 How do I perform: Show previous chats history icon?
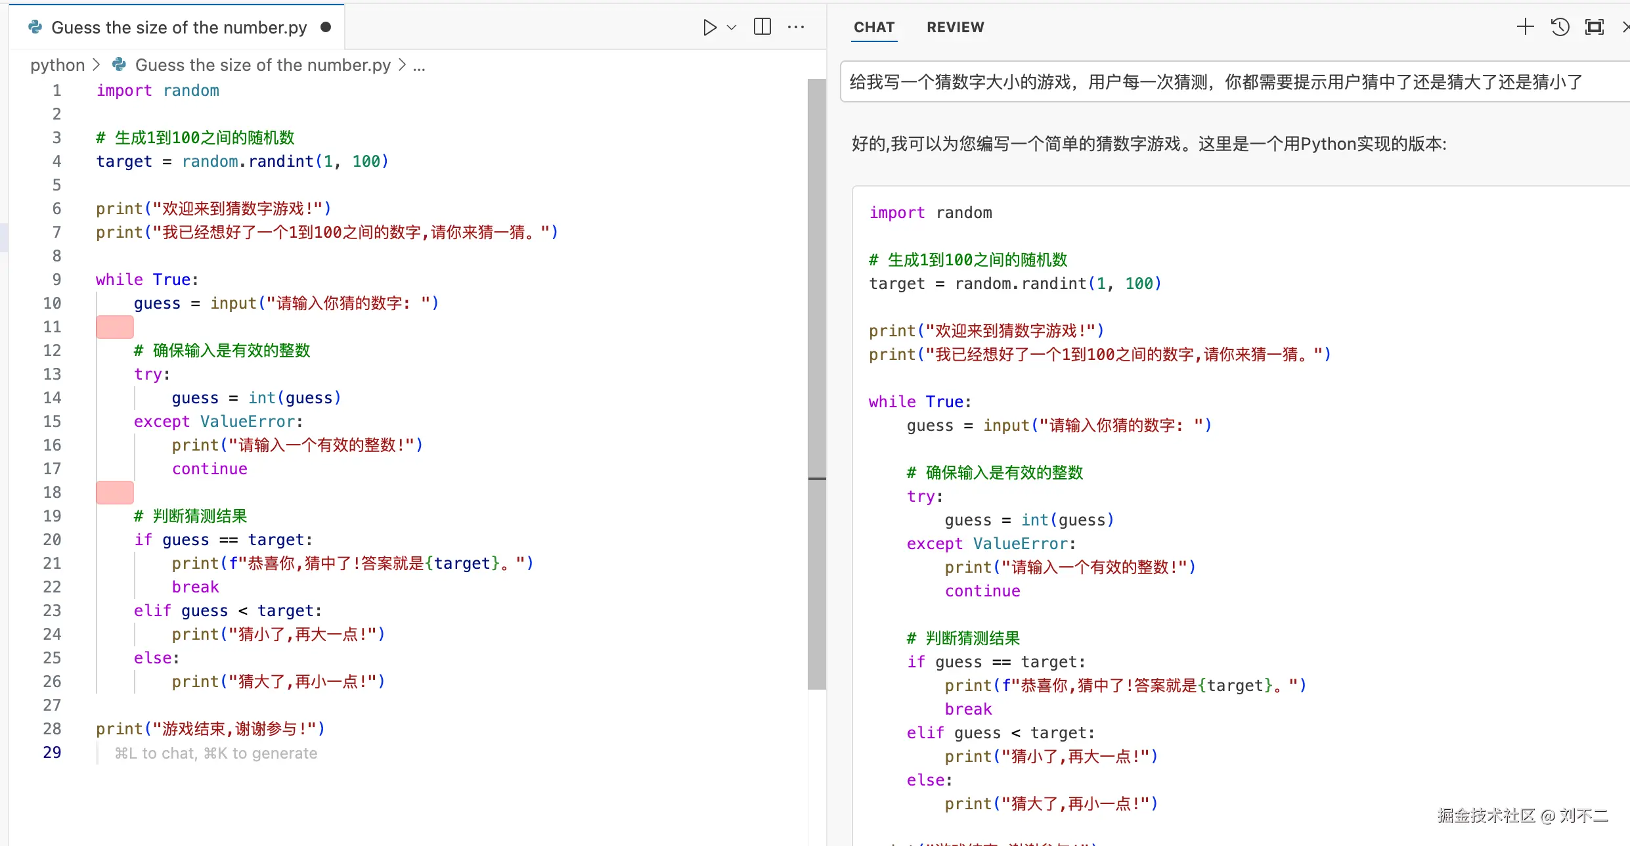coord(1560,27)
